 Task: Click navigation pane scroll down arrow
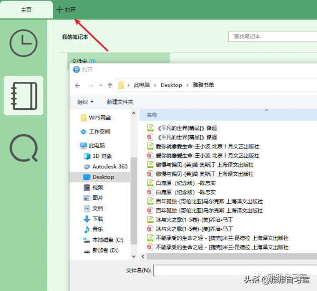click(x=134, y=256)
